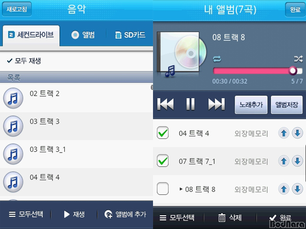Move 08 트랙 8 up

click(x=284, y=189)
